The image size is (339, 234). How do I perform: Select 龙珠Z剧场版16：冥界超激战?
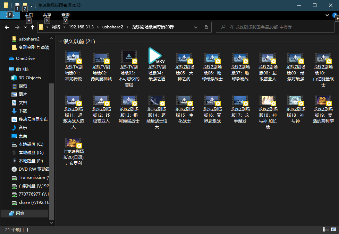pos(212,109)
